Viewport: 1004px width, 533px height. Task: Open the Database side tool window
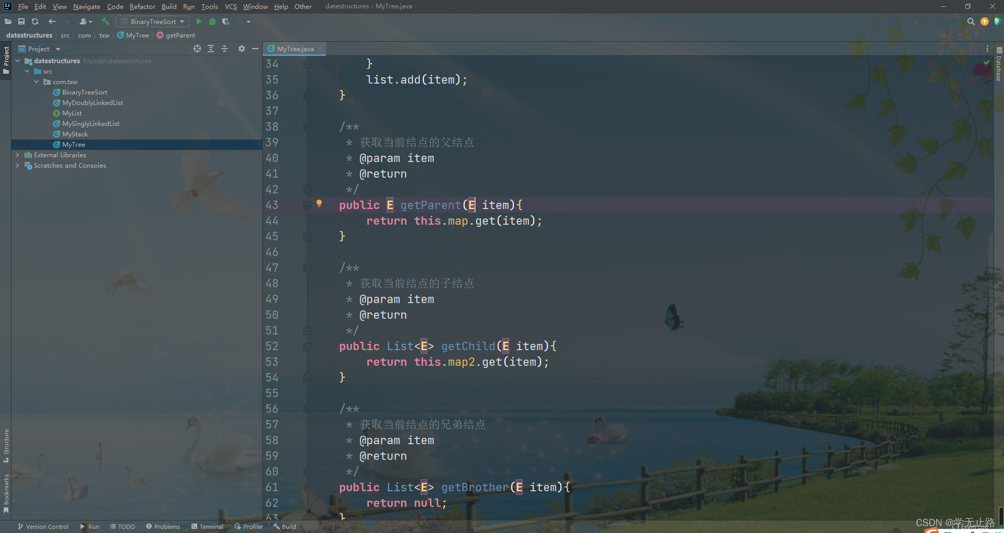[x=999, y=64]
